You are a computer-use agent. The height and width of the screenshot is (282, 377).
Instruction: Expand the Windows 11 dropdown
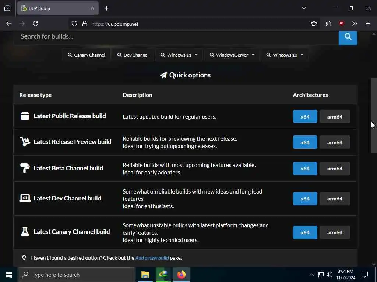tap(179, 55)
